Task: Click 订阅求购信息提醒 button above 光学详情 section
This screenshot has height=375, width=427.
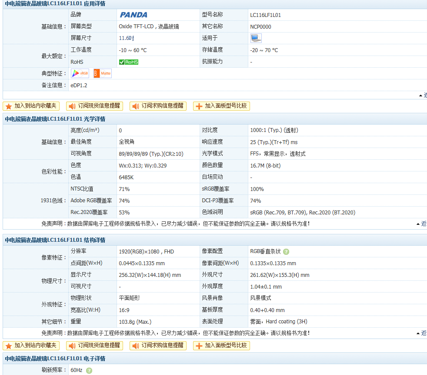Action: click(x=158, y=106)
